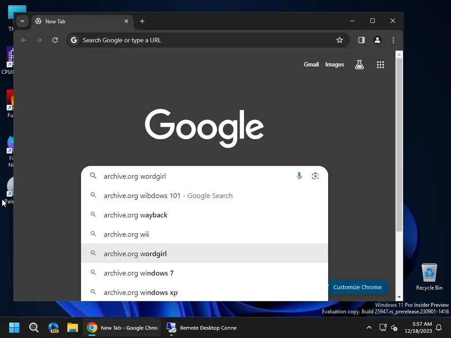Open clock showing 5:57 AM

(418, 327)
